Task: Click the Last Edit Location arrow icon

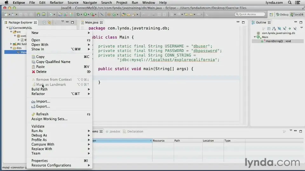Action: click(186, 14)
